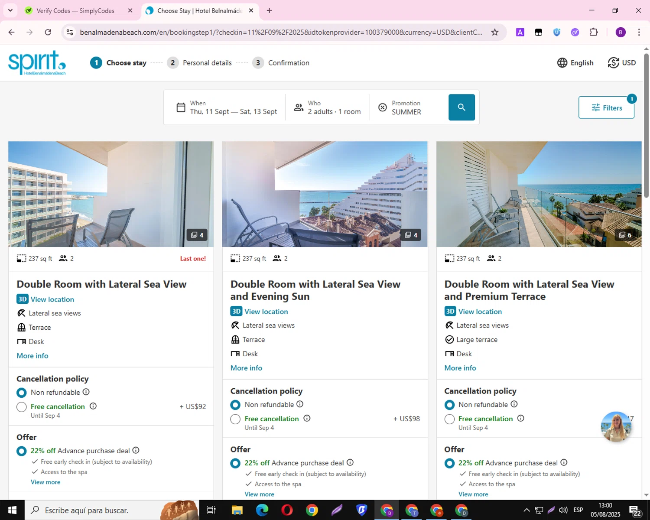Show info icon beside first room Free cancellation
The image size is (650, 520).
[x=93, y=406]
